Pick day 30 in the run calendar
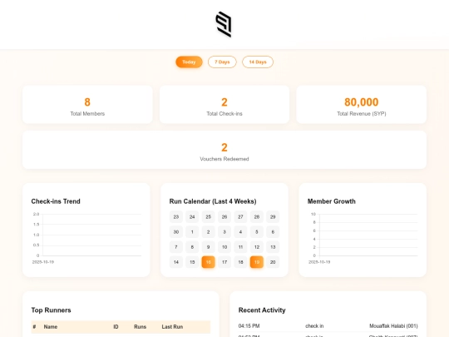 [x=176, y=232]
